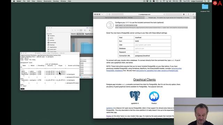Click the pgAdmin 4 elephant logo

[135, 96]
